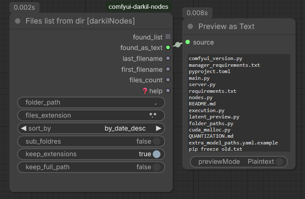Screen dimensions: 305x199
Task: Collapse the Preview as Text node
Action: 190,26
